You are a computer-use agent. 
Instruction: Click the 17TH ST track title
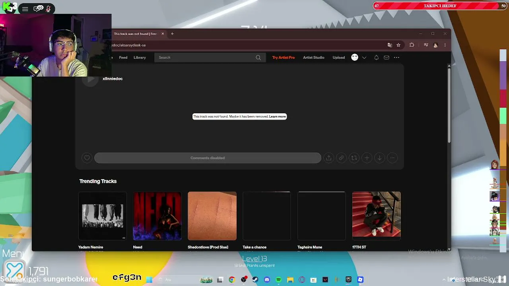359,247
